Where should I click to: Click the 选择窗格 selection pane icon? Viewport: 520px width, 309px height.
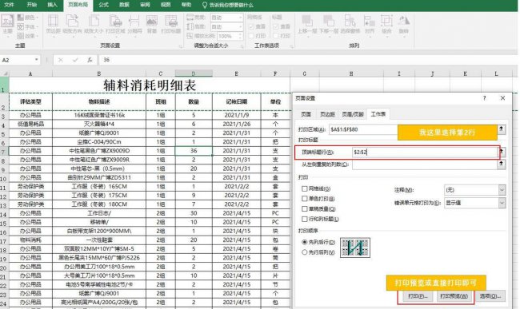coord(350,24)
